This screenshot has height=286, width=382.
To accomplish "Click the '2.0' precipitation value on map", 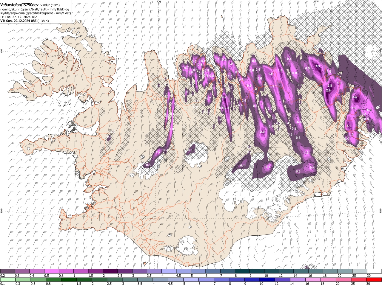I will pyautogui.click(x=263, y=132).
